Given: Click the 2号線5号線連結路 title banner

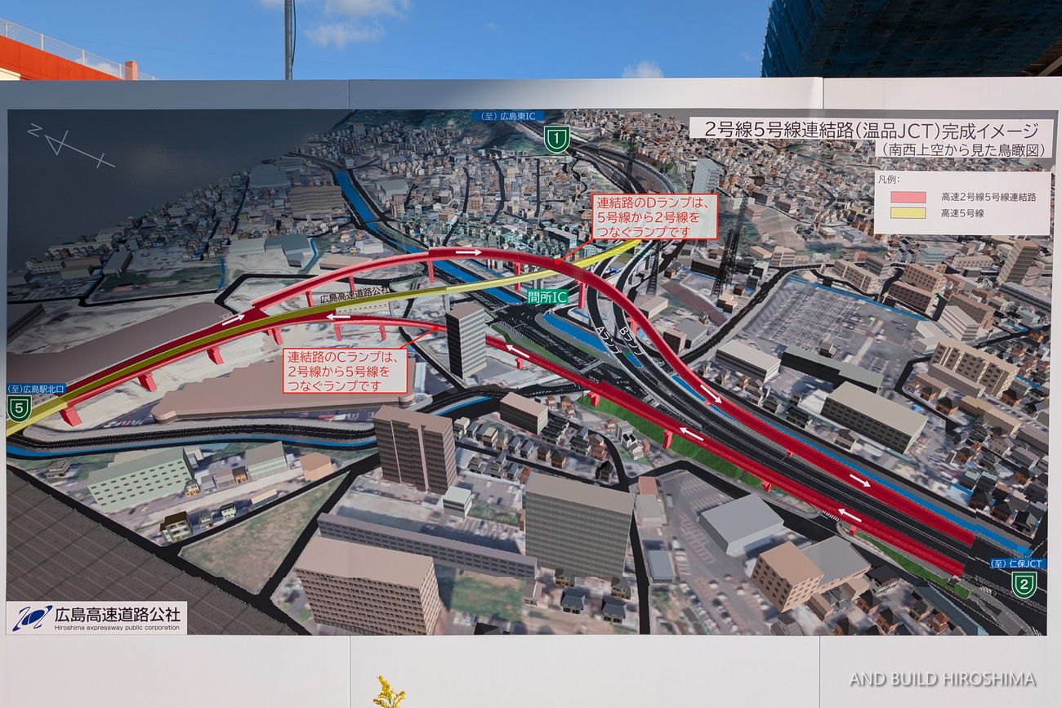Looking at the screenshot, I should pyautogui.click(x=869, y=129).
